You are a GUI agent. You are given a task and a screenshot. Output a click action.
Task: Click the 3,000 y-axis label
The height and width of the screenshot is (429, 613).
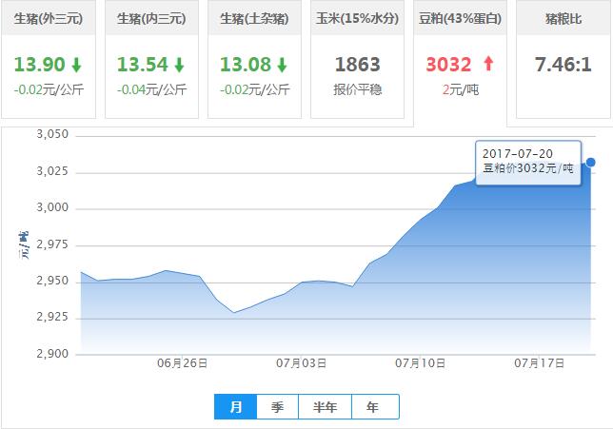click(52, 207)
